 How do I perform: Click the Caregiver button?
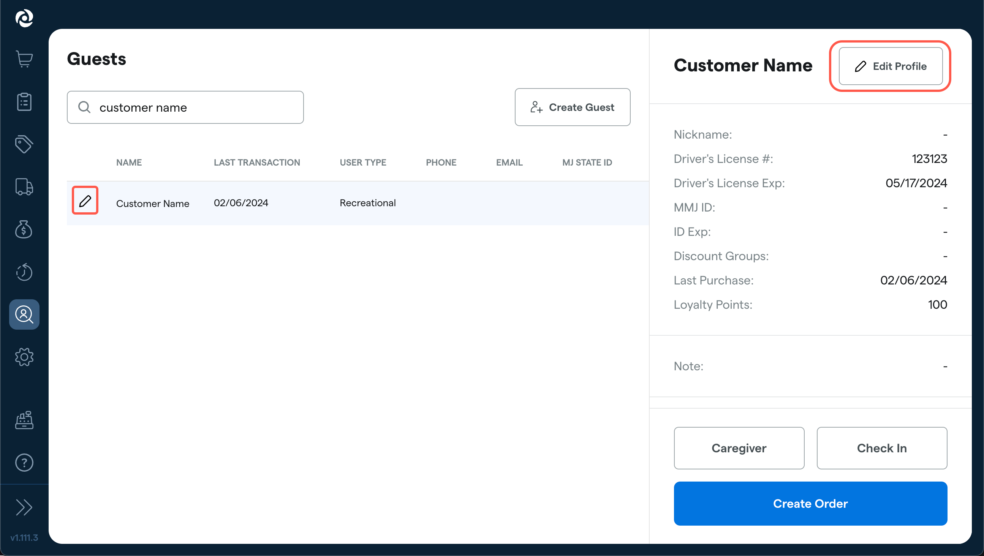[739, 448]
